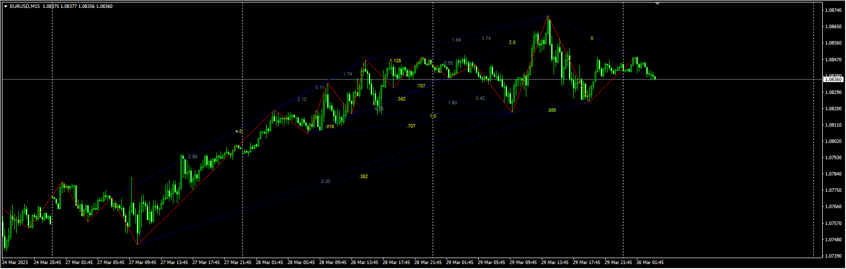Open the dropdown triangle beside EURUSD,M15
The width and height of the screenshot is (846, 269).
tap(5, 6)
